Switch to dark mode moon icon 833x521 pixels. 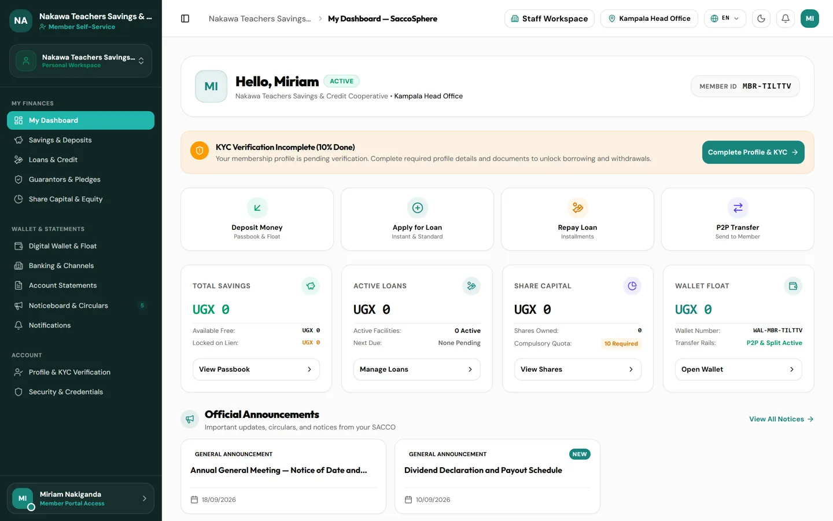[x=761, y=19]
